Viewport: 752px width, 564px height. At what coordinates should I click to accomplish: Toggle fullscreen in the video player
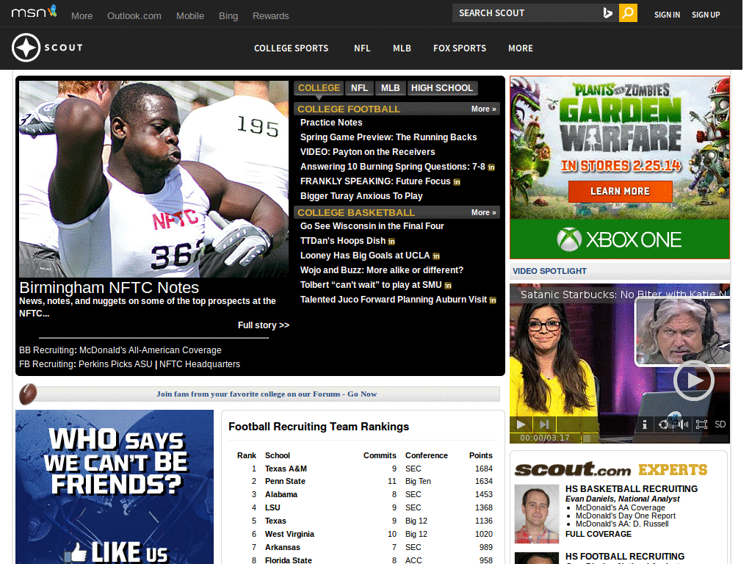701,424
